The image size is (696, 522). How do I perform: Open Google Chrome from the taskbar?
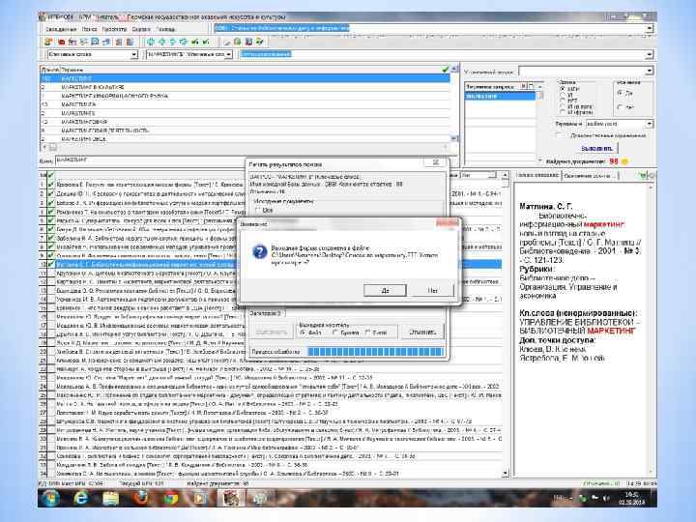[170, 498]
